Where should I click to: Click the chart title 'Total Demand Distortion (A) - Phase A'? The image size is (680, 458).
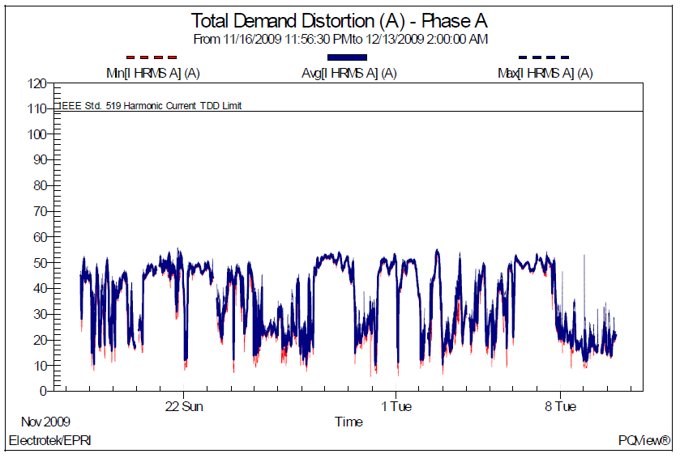[340, 20]
